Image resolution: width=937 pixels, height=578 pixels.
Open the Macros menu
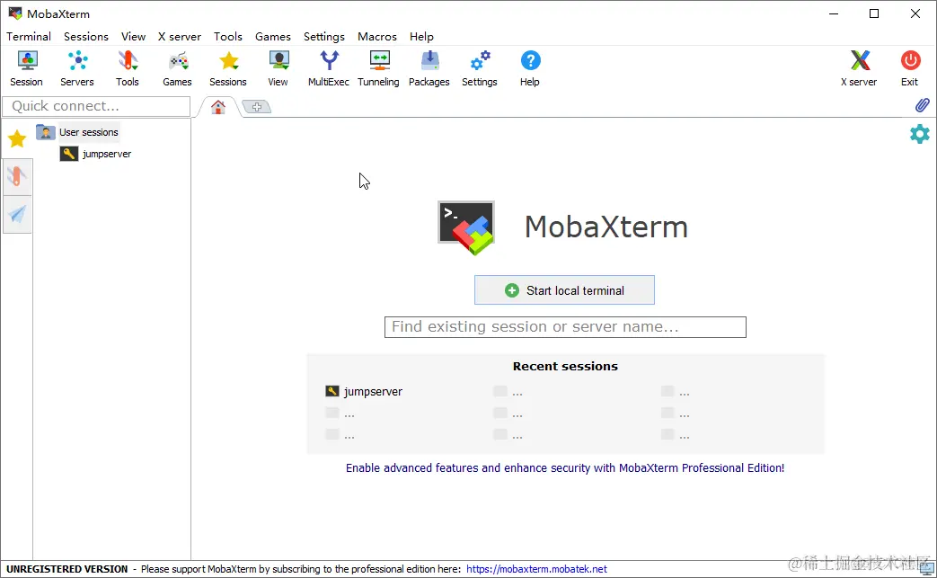tap(377, 37)
